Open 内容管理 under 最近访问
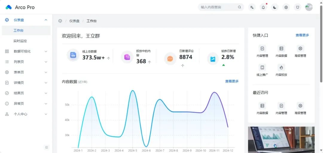323x153 pixels. 281,108
